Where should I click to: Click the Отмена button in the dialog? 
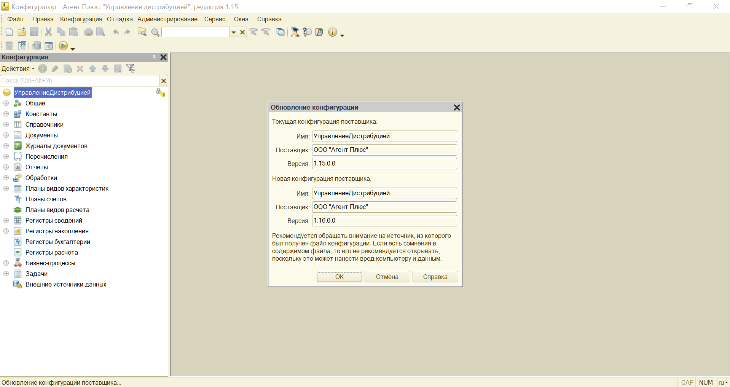387,277
